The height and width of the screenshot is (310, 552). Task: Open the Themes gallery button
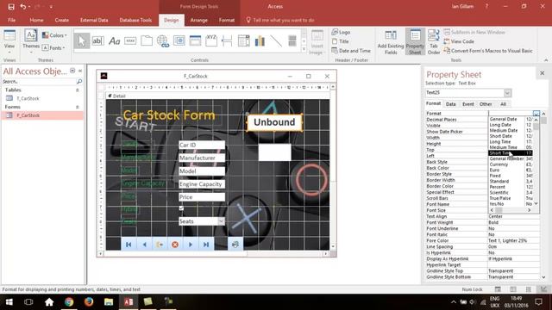[31, 42]
